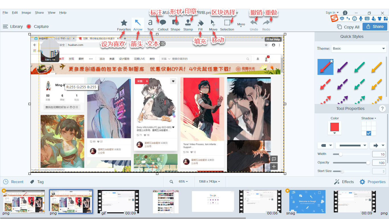Click the zoom magnifier icon
Viewport: 389px width, 219px height.
[171, 182]
